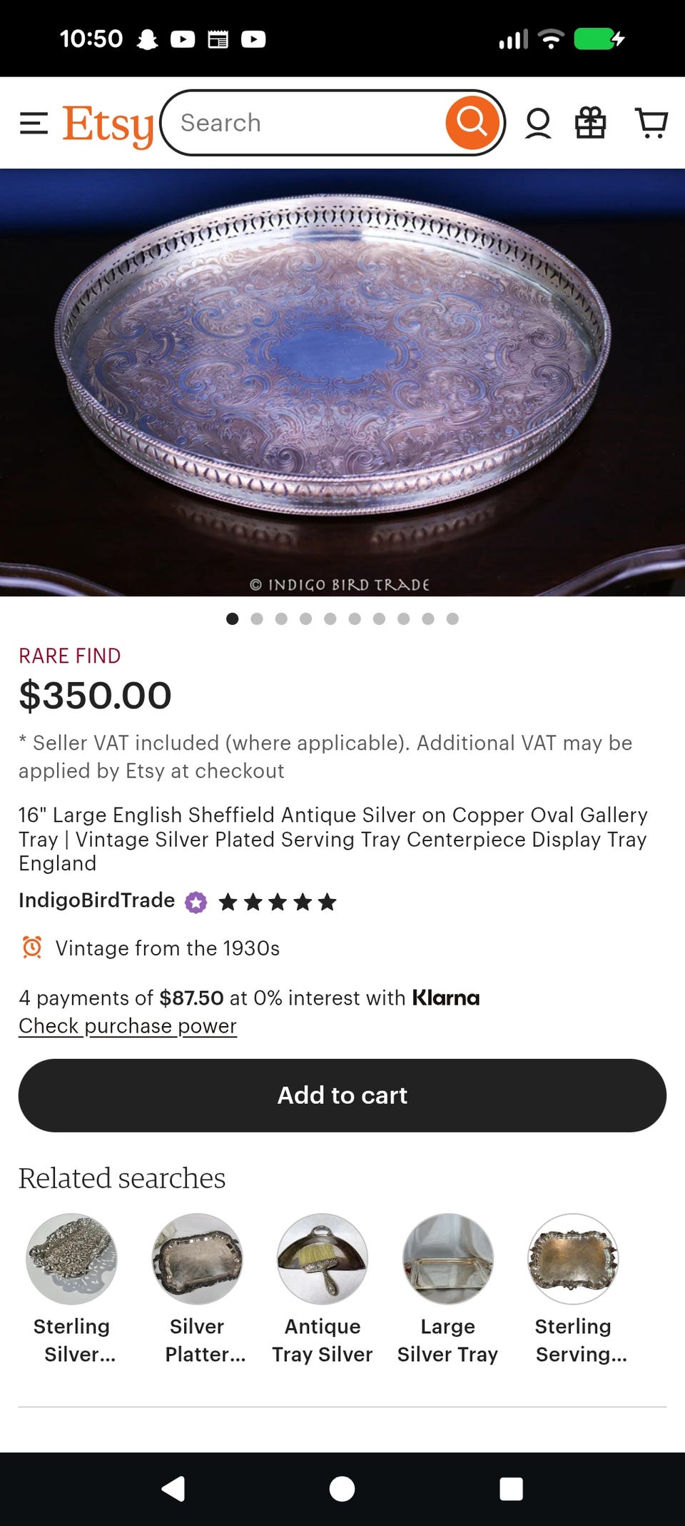Tap the silver tray product image
The height and width of the screenshot is (1526, 685).
click(342, 382)
